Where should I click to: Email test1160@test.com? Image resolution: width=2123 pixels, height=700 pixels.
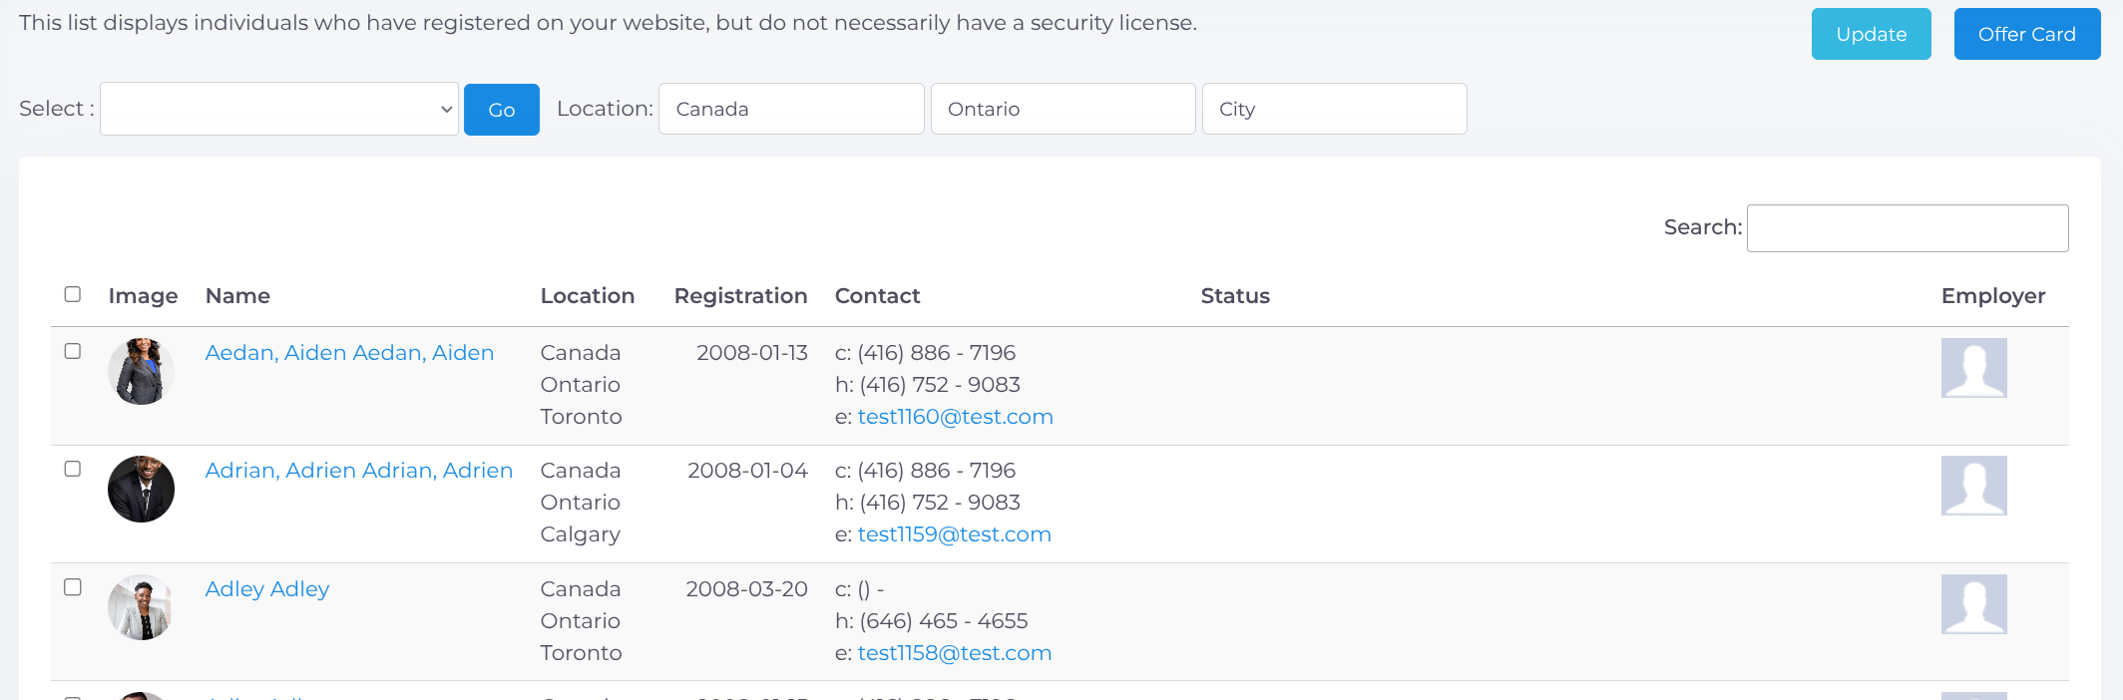(956, 417)
